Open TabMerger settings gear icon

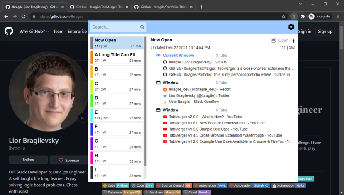tap(291, 27)
